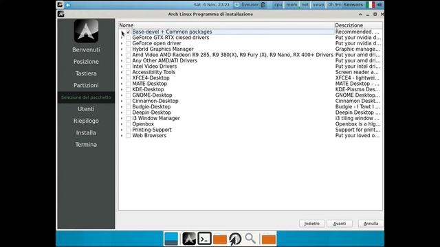Go to the Partizioni step in sidebar
This screenshot has width=440, height=247.
click(86, 85)
